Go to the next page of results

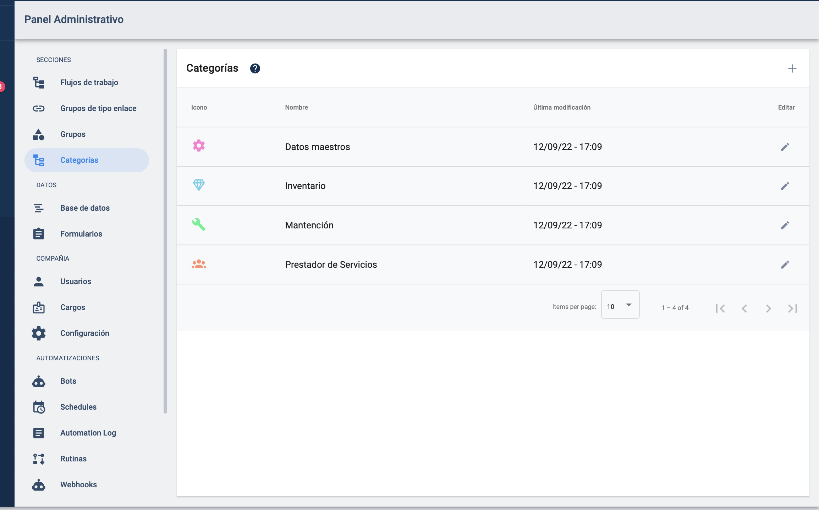pos(768,308)
